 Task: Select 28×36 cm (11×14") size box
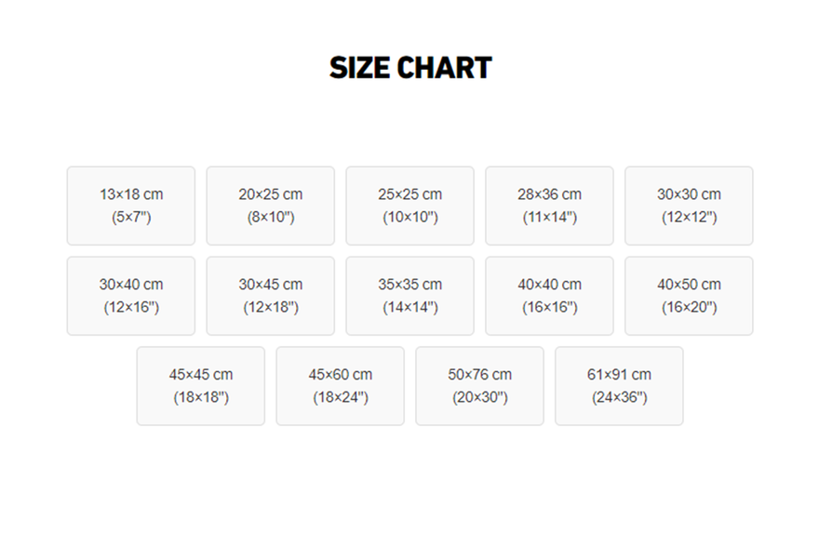[x=549, y=206]
